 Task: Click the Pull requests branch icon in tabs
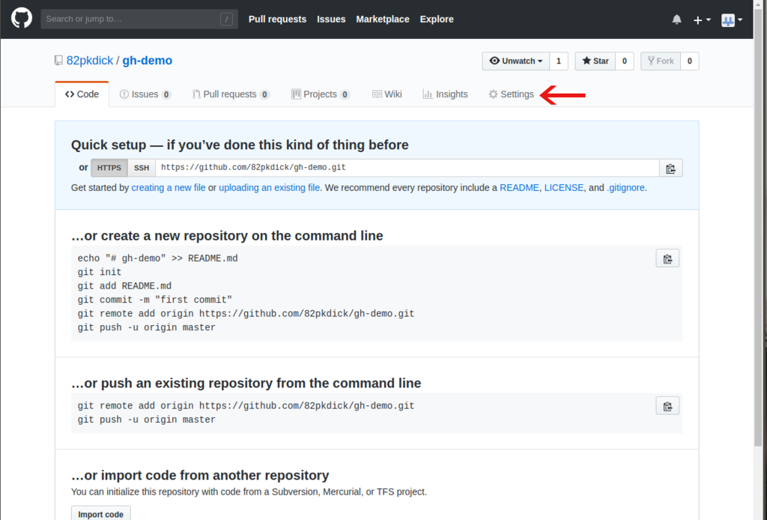(x=196, y=94)
